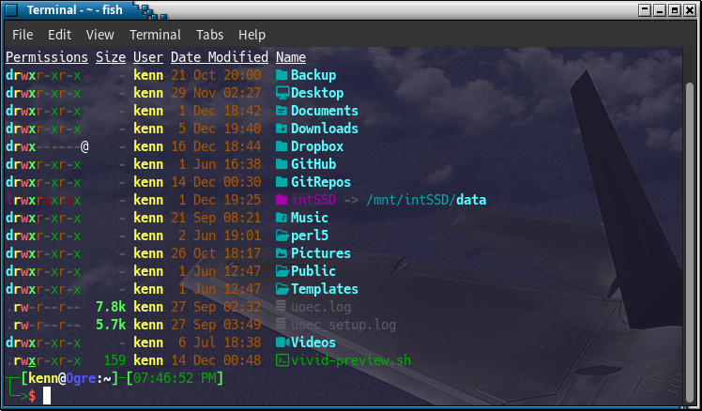Open the Edit menu
The width and height of the screenshot is (702, 411).
pos(59,35)
